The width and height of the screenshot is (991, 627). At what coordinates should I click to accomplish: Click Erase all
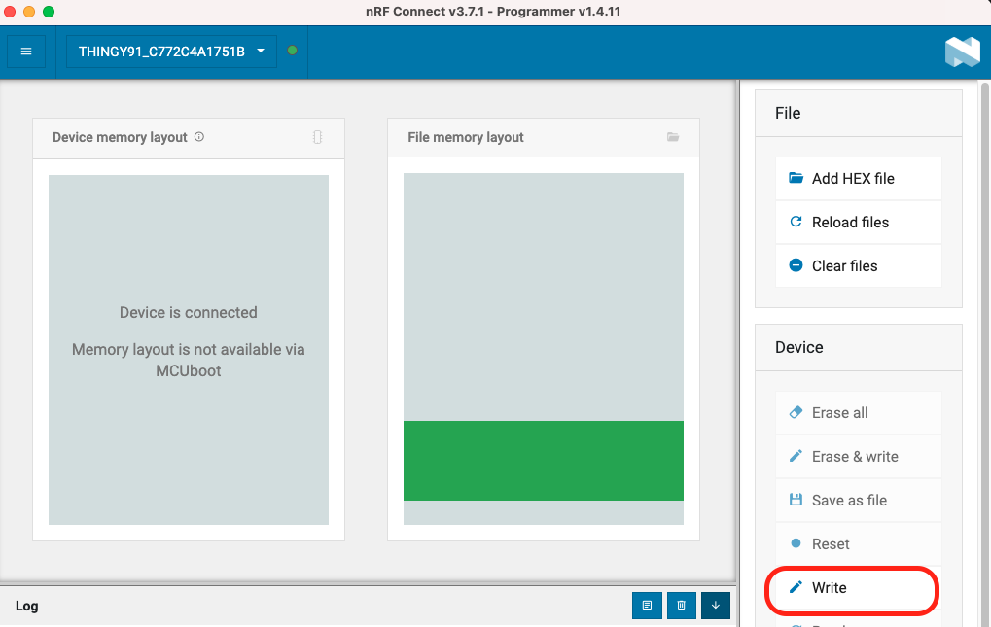click(x=859, y=413)
